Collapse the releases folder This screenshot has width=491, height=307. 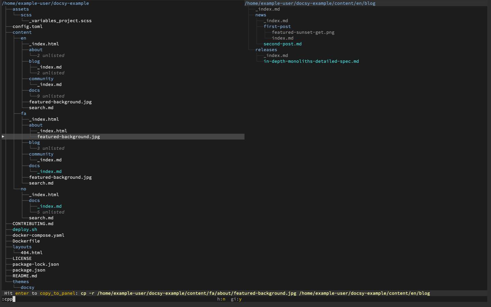coord(266,49)
